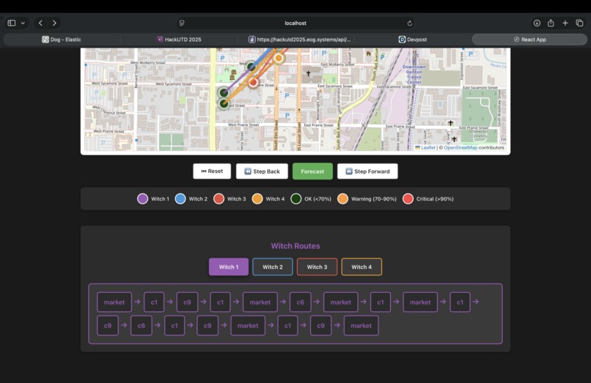Click the Critical (>90%) legend label
Viewport: 591px width, 383px height.
(435, 199)
